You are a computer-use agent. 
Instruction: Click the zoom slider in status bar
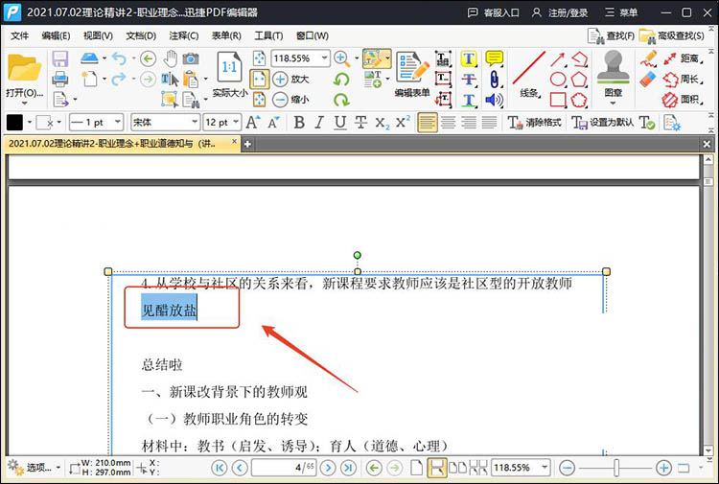point(616,468)
